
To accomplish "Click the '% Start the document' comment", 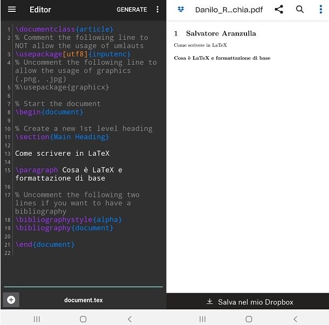I will (58, 104).
